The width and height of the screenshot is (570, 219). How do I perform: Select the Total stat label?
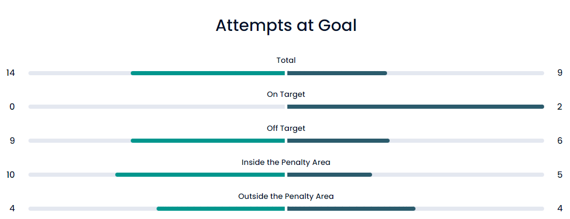(x=286, y=60)
